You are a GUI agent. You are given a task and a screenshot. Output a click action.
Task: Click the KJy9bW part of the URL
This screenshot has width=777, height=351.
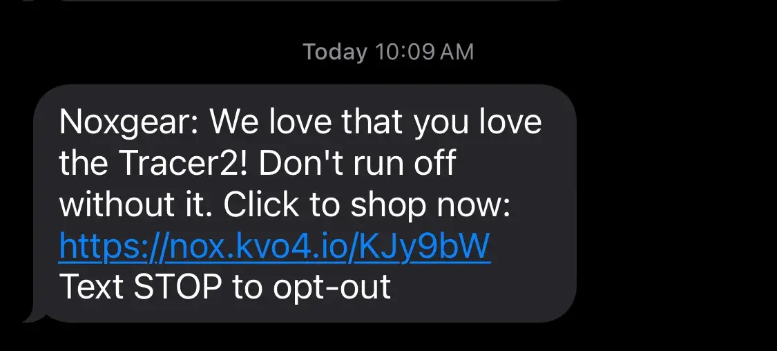[x=424, y=247]
